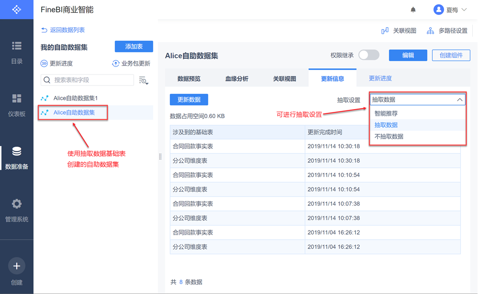
Task: Click the 更新进度 icon in left panel
Action: click(44, 64)
